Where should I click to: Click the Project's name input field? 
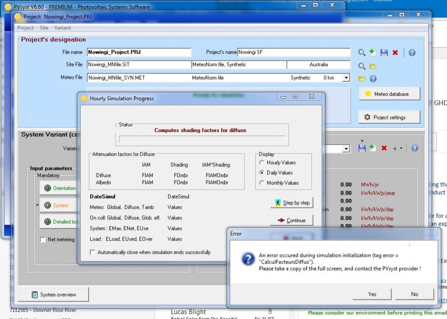[x=294, y=52]
